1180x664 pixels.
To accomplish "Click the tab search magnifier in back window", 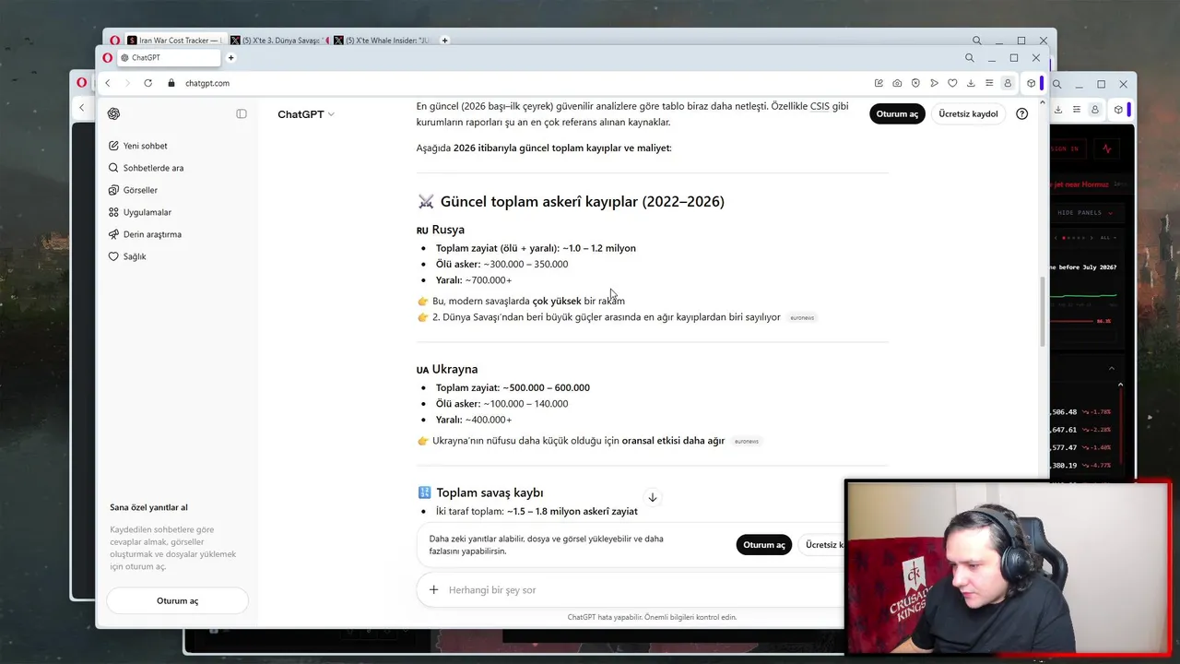I will 976,41.
